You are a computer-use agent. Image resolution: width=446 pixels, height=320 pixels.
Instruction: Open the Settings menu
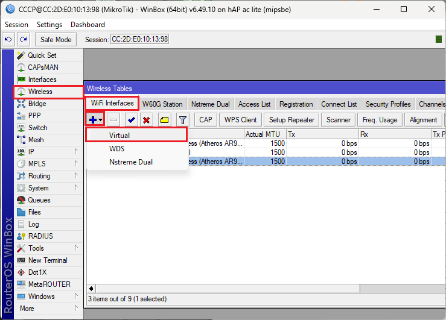tap(49, 25)
